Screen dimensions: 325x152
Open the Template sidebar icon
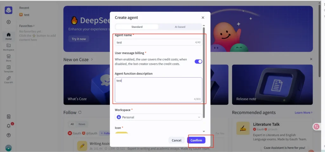(x=9, y=68)
